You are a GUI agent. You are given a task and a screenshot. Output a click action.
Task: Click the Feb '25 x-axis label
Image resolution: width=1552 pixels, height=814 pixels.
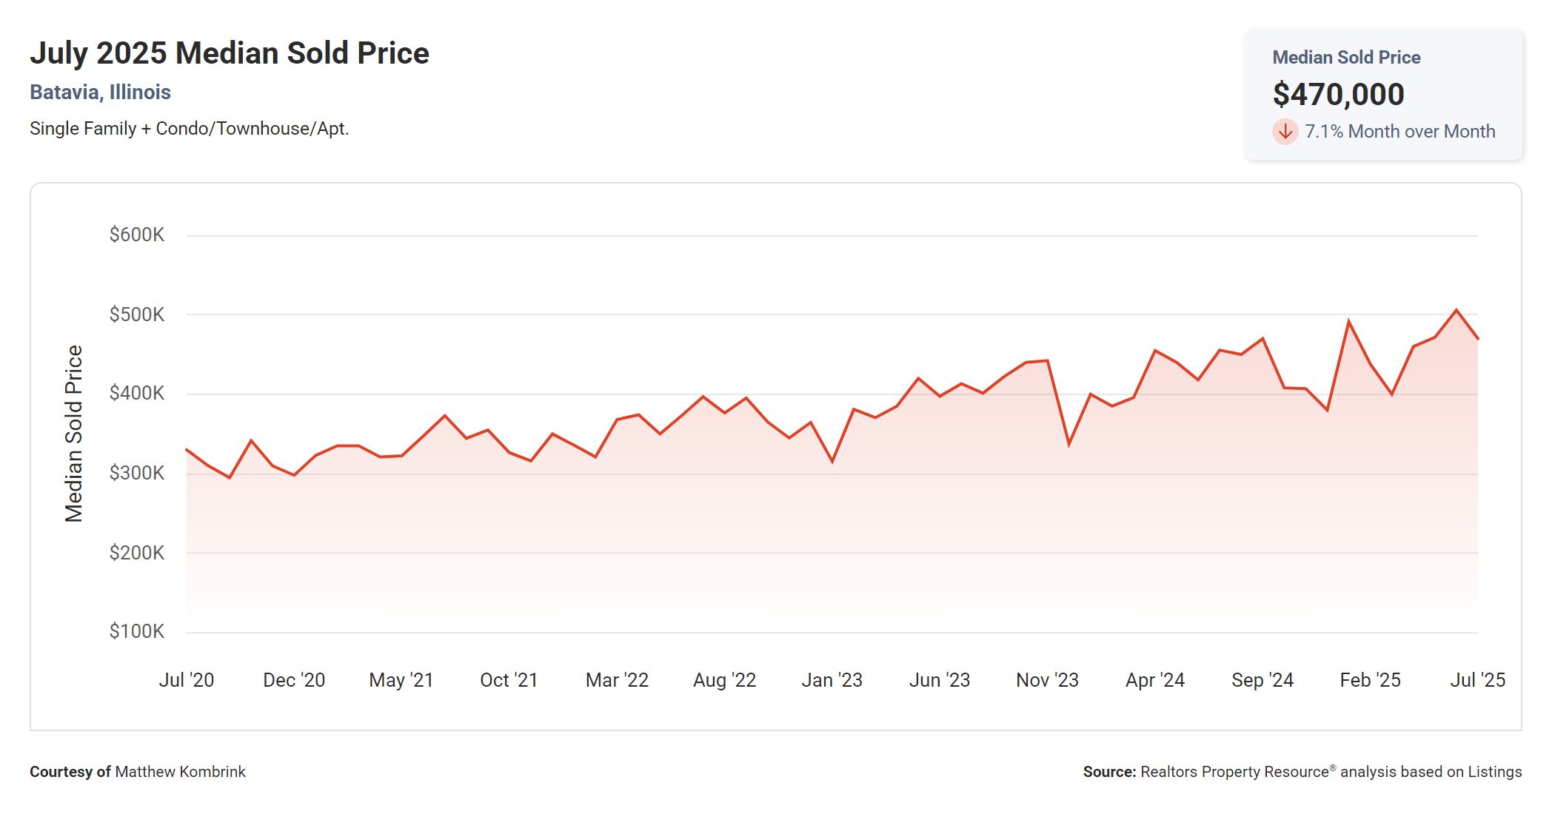click(x=1370, y=680)
